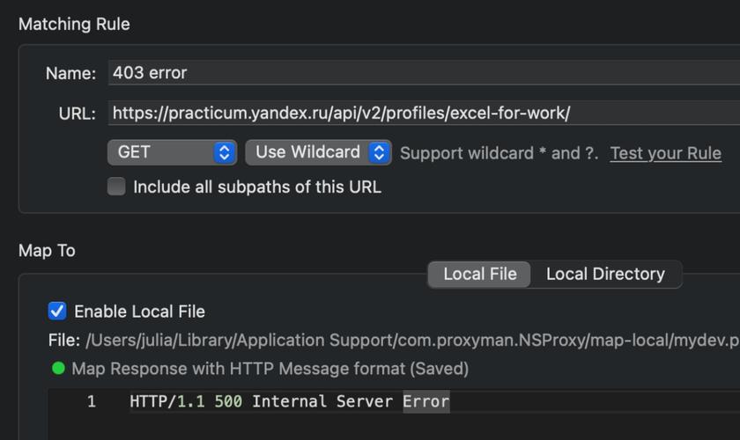Click the green saved status indicator dot
The image size is (740, 440).
59,369
